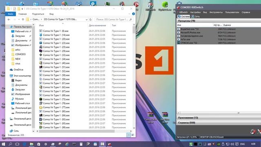This screenshot has width=261, height=147.
Task: Open Comss False rar archive on desktop
Action: [150, 118]
